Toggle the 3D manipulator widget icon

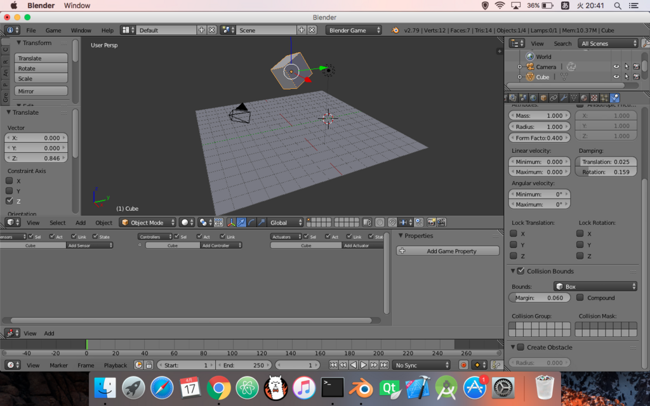[231, 223]
